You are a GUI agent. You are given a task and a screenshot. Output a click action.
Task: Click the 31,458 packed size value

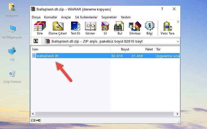[137, 56]
